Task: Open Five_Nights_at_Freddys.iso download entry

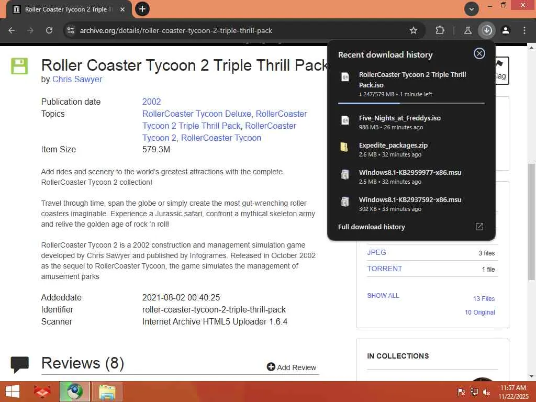Action: click(x=411, y=122)
